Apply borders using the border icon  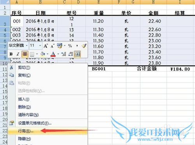pyautogui.click(x=32, y=54)
